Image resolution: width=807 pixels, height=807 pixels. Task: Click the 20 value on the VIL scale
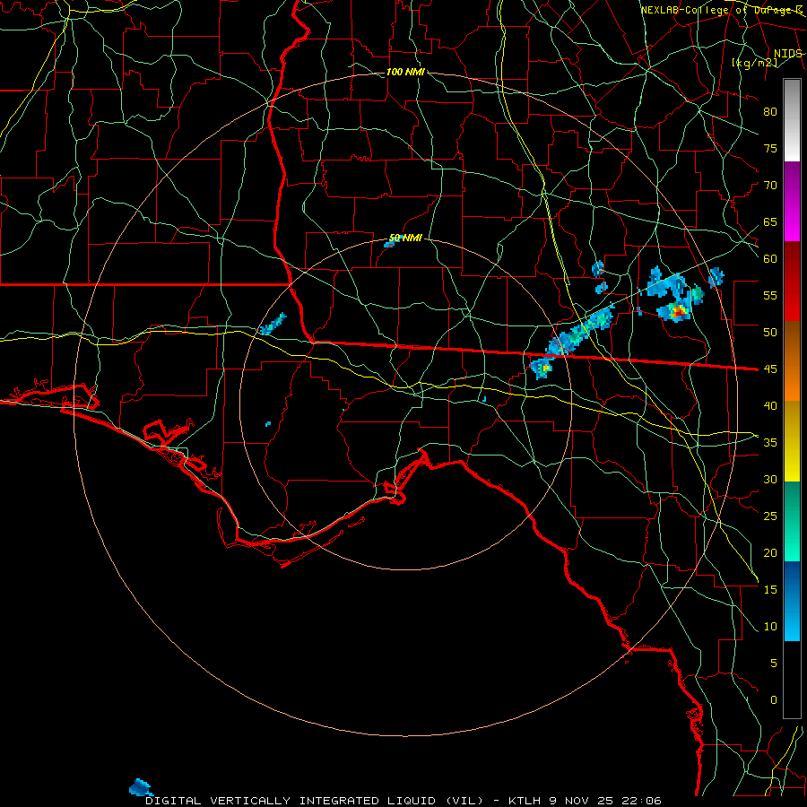pyautogui.click(x=770, y=552)
